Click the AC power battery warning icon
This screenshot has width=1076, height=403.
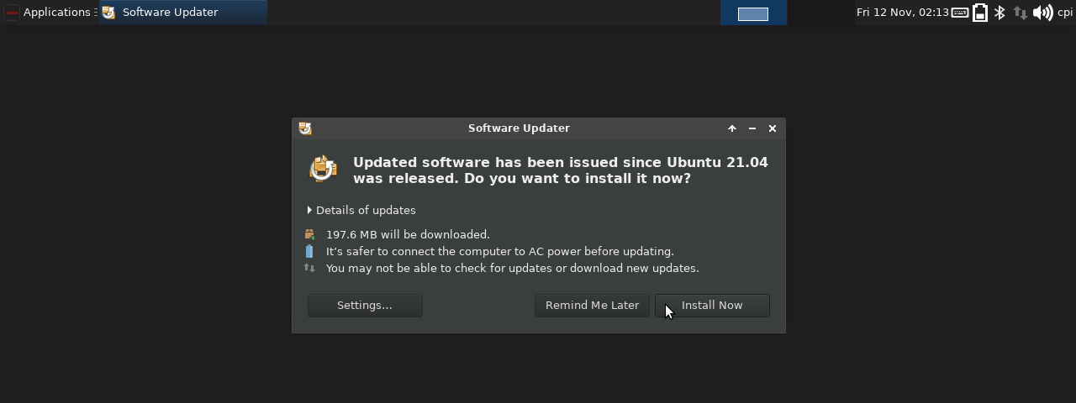tap(309, 251)
